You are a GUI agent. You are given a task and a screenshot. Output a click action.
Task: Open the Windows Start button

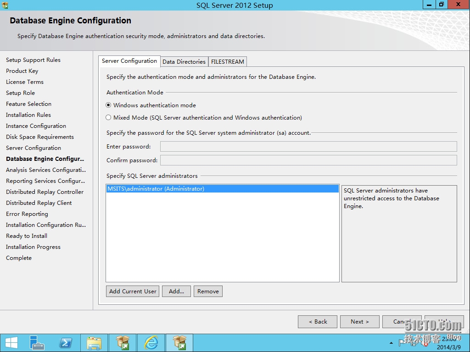pyautogui.click(x=11, y=343)
